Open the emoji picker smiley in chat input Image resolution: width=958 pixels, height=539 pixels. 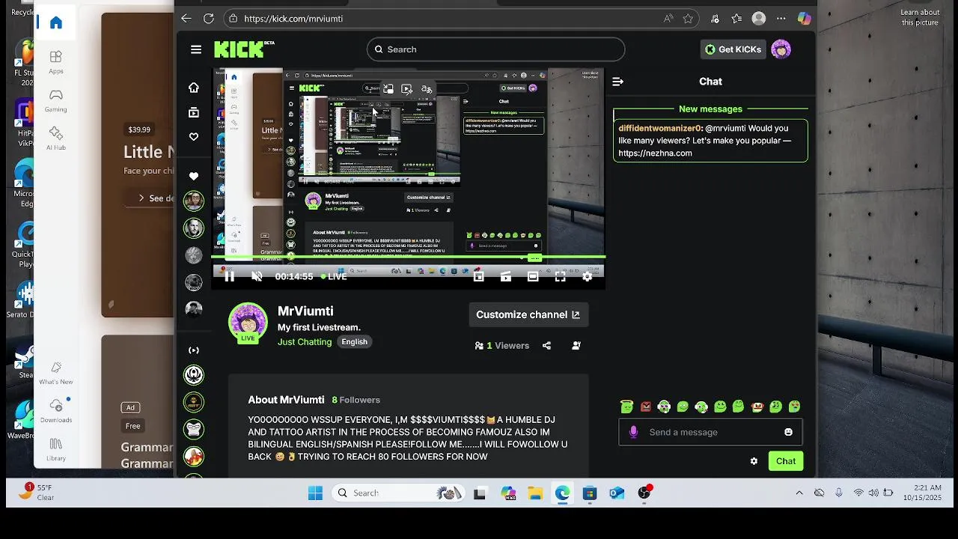(788, 432)
